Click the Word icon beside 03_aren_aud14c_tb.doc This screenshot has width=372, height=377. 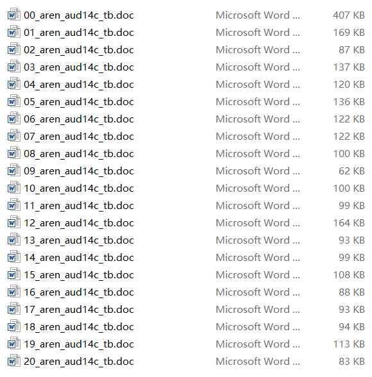pyautogui.click(x=13, y=67)
